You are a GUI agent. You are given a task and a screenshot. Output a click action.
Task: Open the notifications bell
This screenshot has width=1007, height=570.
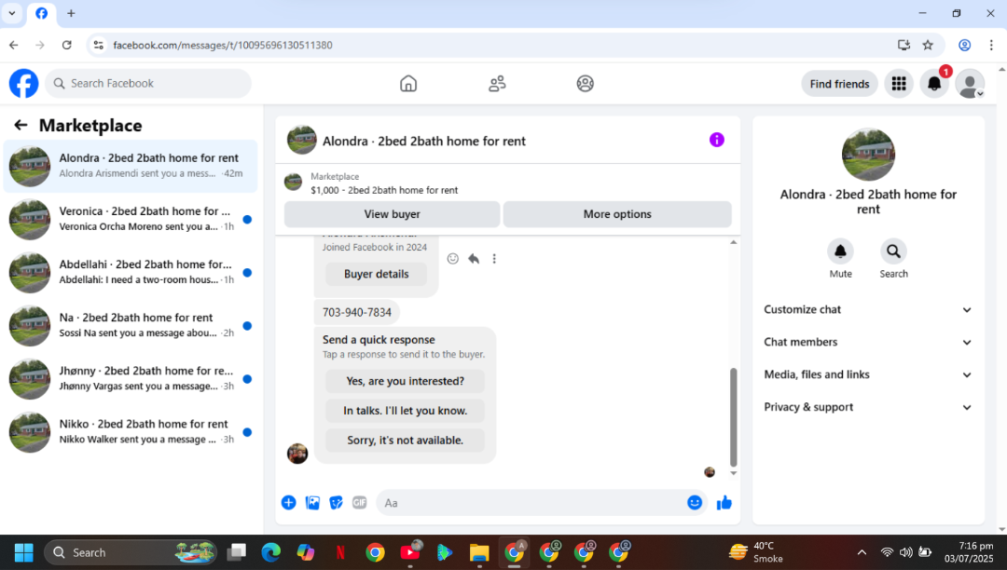click(x=934, y=83)
